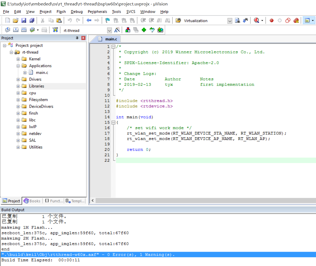Open the debug session dropdown arrow
This screenshot has height=266, width=316.
pos(262,21)
